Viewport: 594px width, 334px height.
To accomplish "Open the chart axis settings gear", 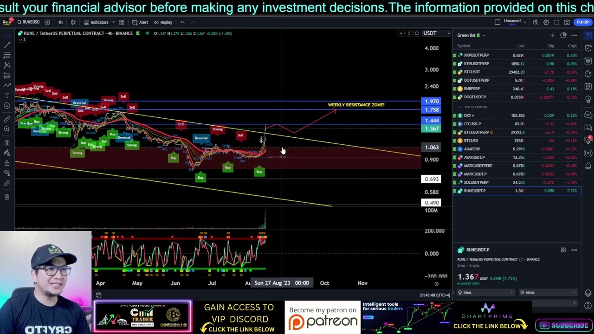I will (x=436, y=283).
